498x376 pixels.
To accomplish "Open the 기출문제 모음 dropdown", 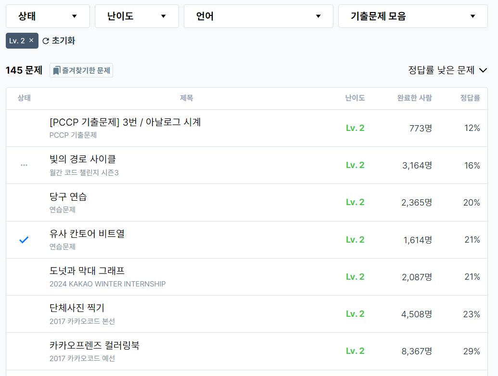I will (412, 16).
